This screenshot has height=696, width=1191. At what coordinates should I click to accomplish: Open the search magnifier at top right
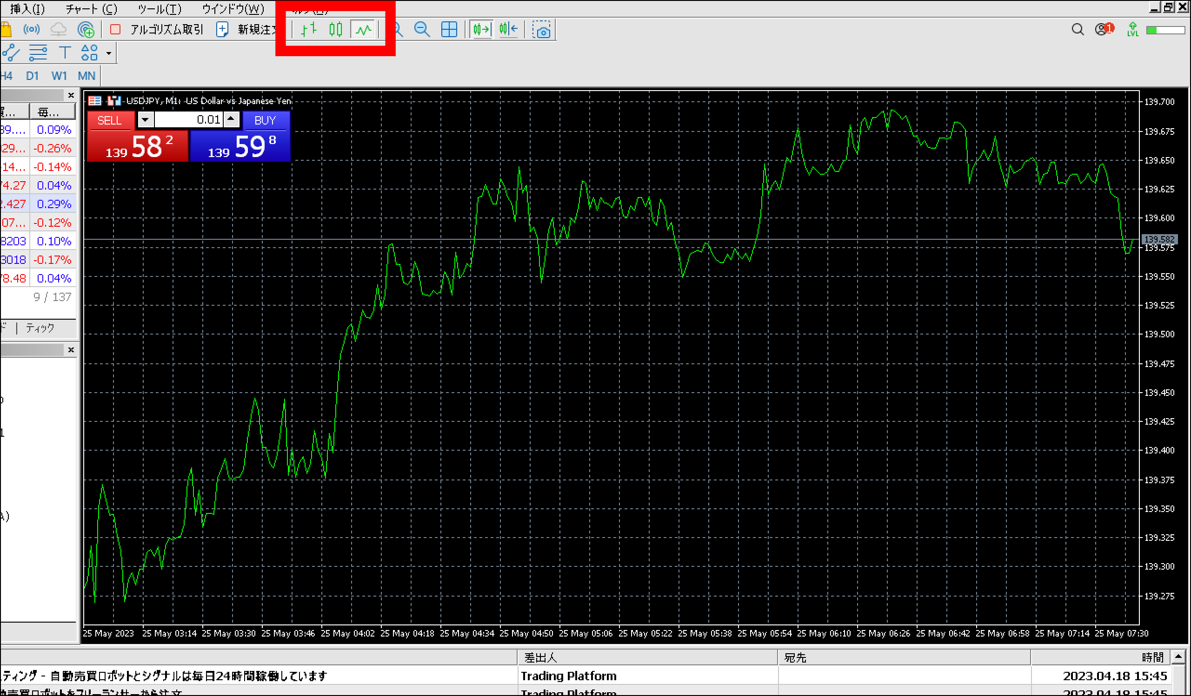tap(1078, 30)
